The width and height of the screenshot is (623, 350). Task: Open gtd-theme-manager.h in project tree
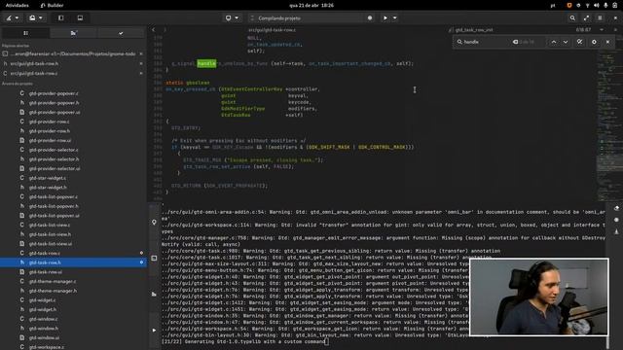point(53,291)
